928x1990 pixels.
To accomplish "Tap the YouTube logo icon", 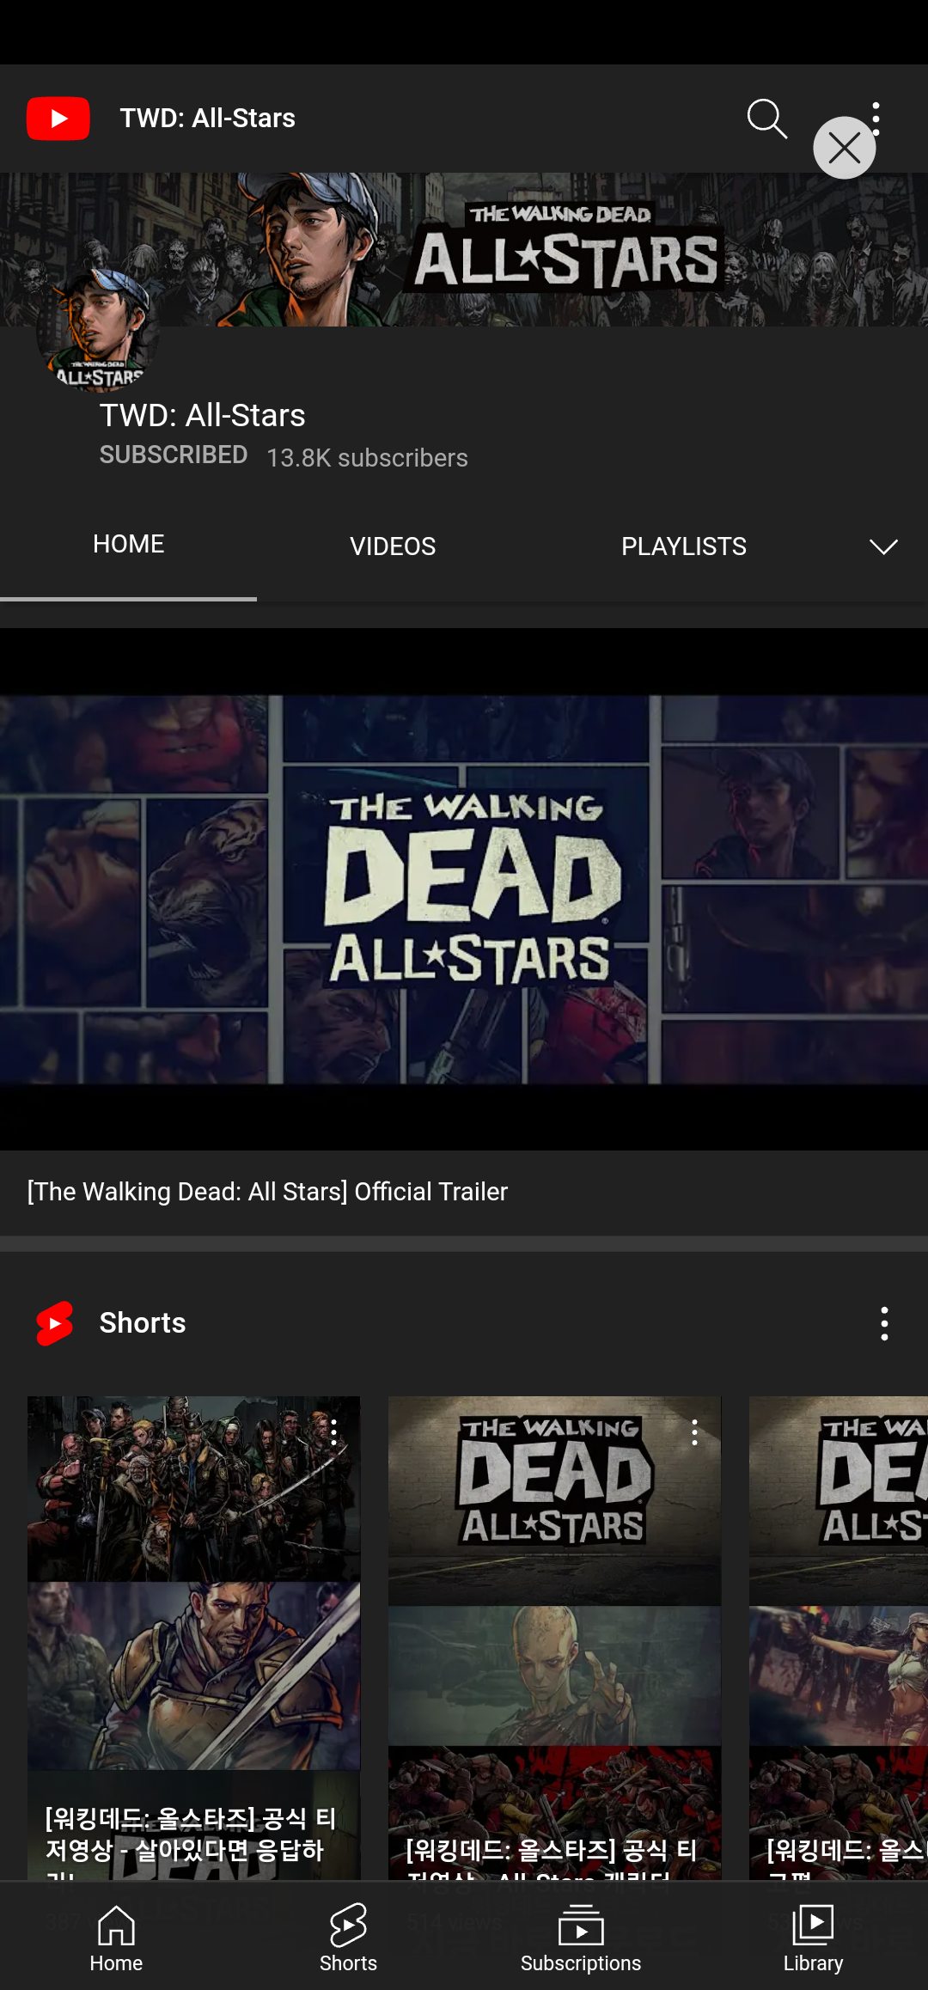I will pyautogui.click(x=58, y=119).
